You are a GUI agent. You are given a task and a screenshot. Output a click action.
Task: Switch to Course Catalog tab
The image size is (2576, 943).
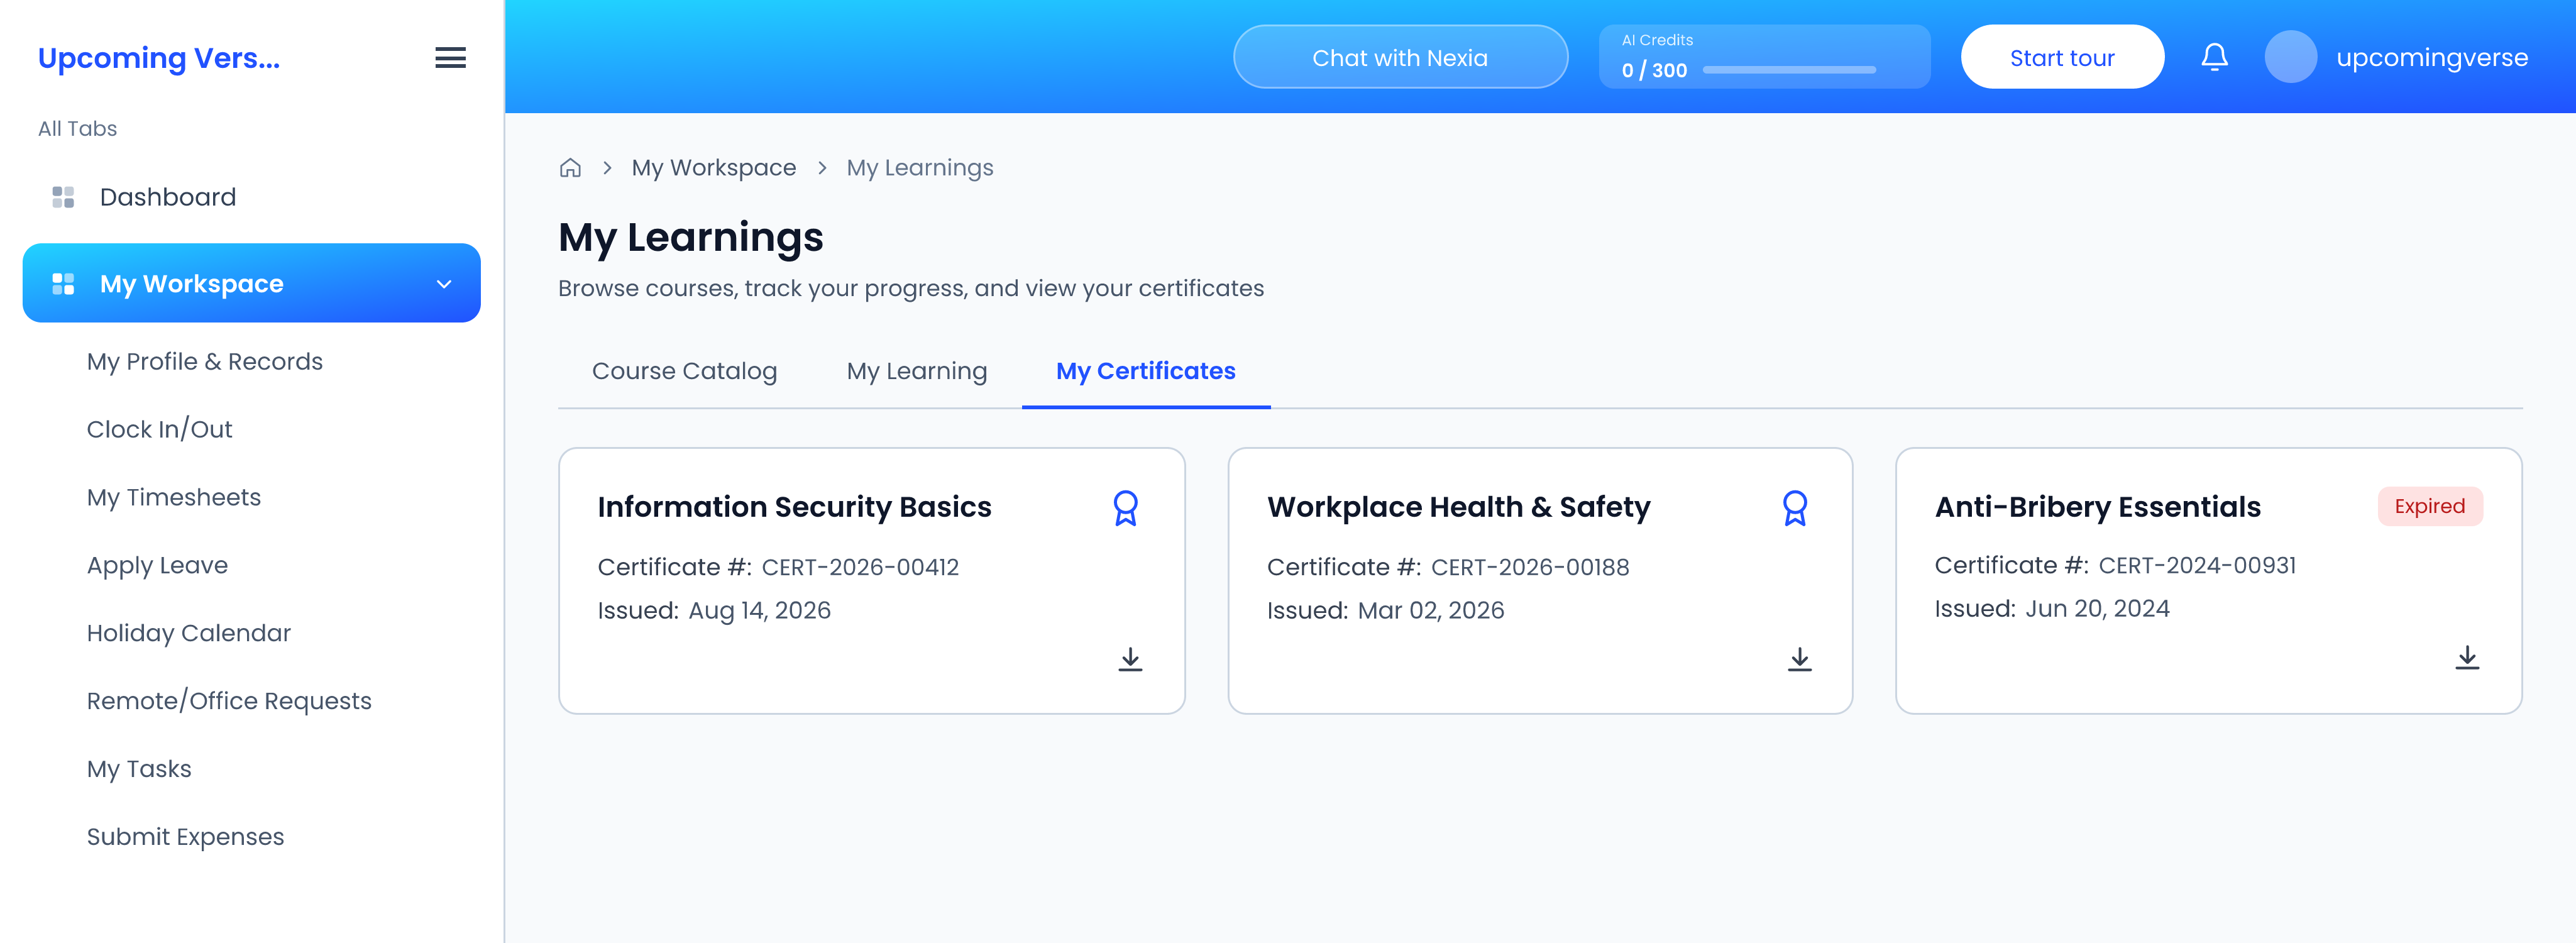[684, 371]
